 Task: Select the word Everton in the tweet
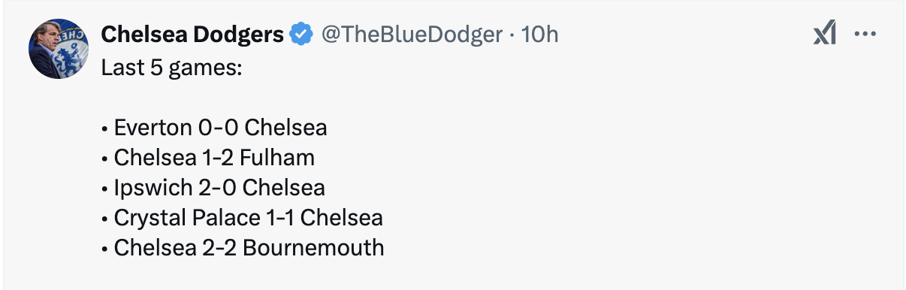[153, 128]
